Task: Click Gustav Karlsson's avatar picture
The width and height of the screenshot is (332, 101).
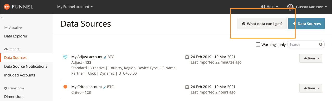Action: 290,7
